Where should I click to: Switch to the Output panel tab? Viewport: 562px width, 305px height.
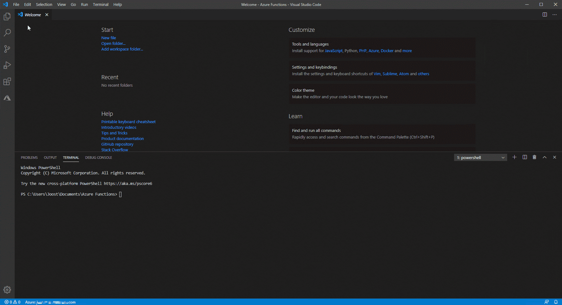click(x=50, y=158)
